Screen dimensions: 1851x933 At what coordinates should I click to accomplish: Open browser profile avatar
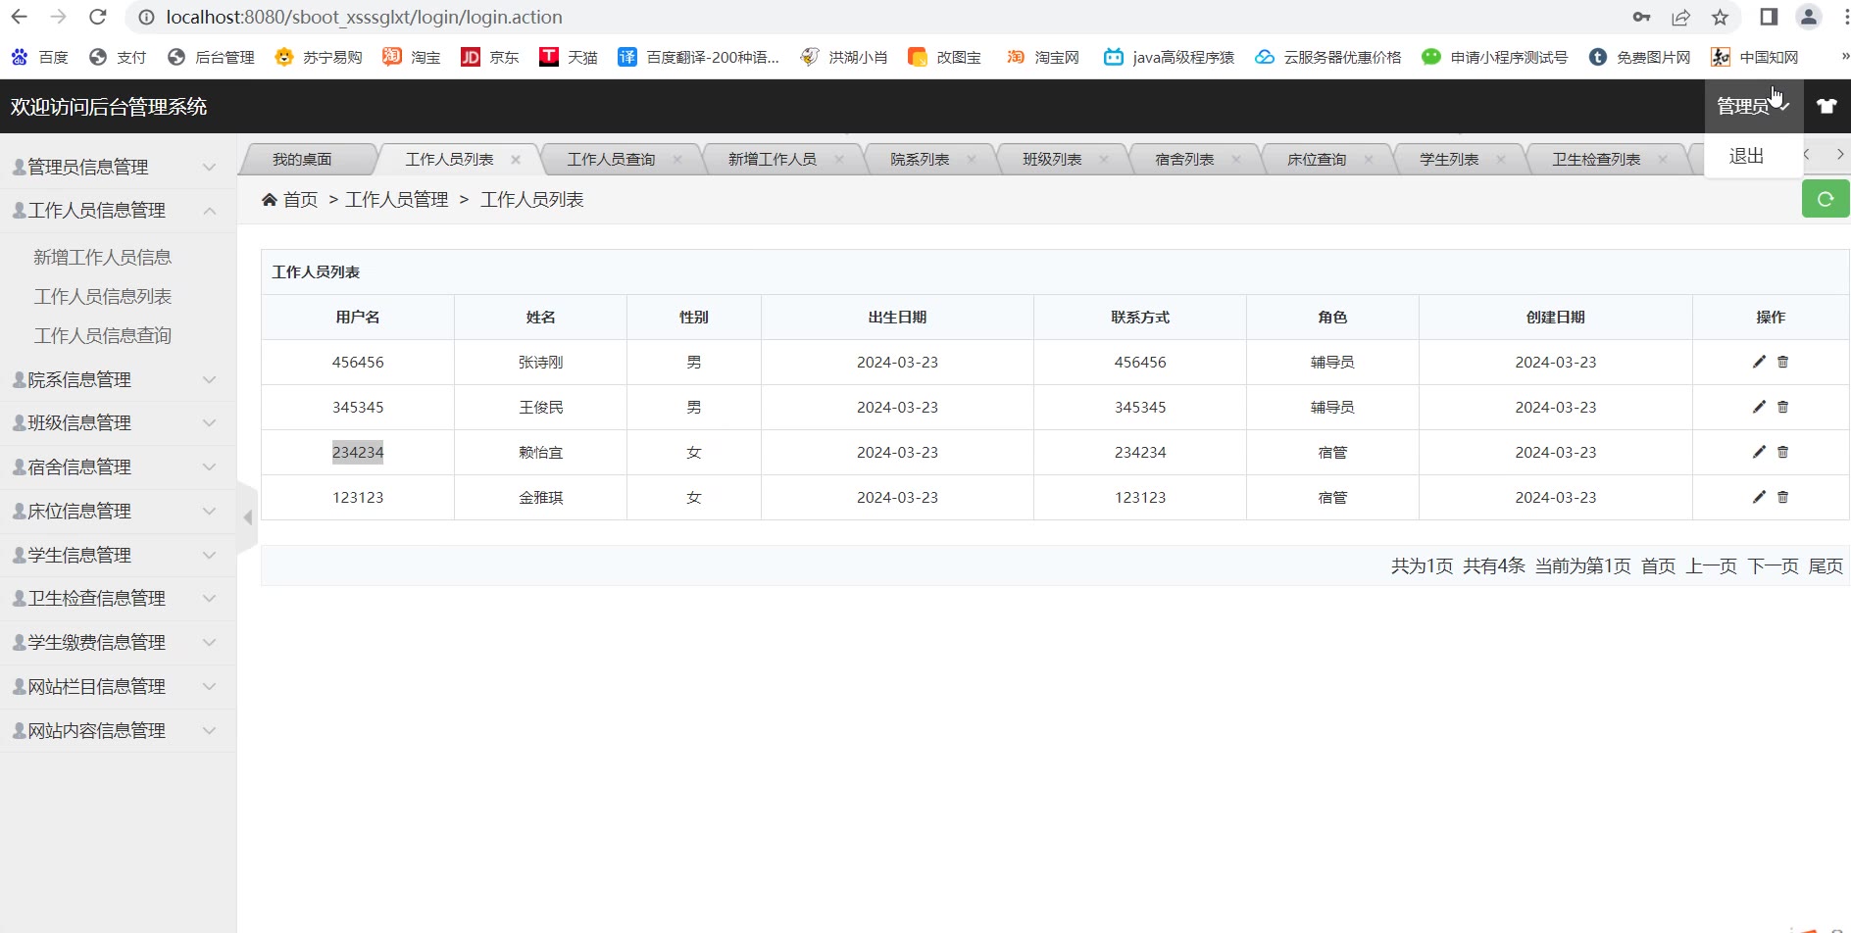[x=1809, y=17]
